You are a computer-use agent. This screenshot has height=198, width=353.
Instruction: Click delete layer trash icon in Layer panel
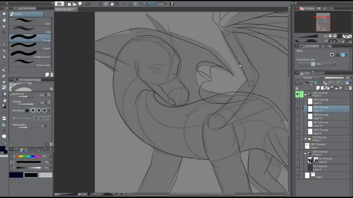coord(350,88)
